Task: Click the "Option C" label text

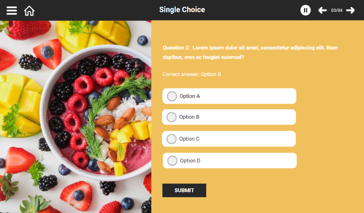Action: pyautogui.click(x=189, y=139)
